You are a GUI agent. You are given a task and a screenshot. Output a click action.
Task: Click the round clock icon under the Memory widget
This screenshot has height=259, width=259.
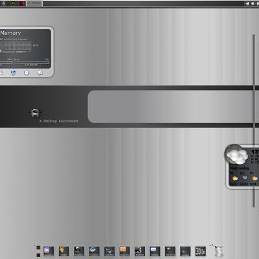(27, 73)
